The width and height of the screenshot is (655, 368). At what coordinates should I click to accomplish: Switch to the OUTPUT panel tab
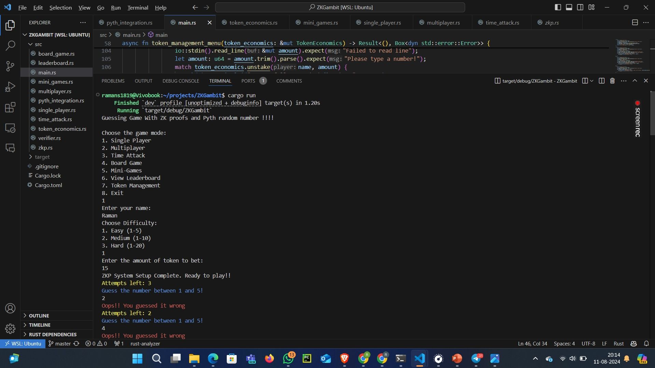(x=143, y=81)
